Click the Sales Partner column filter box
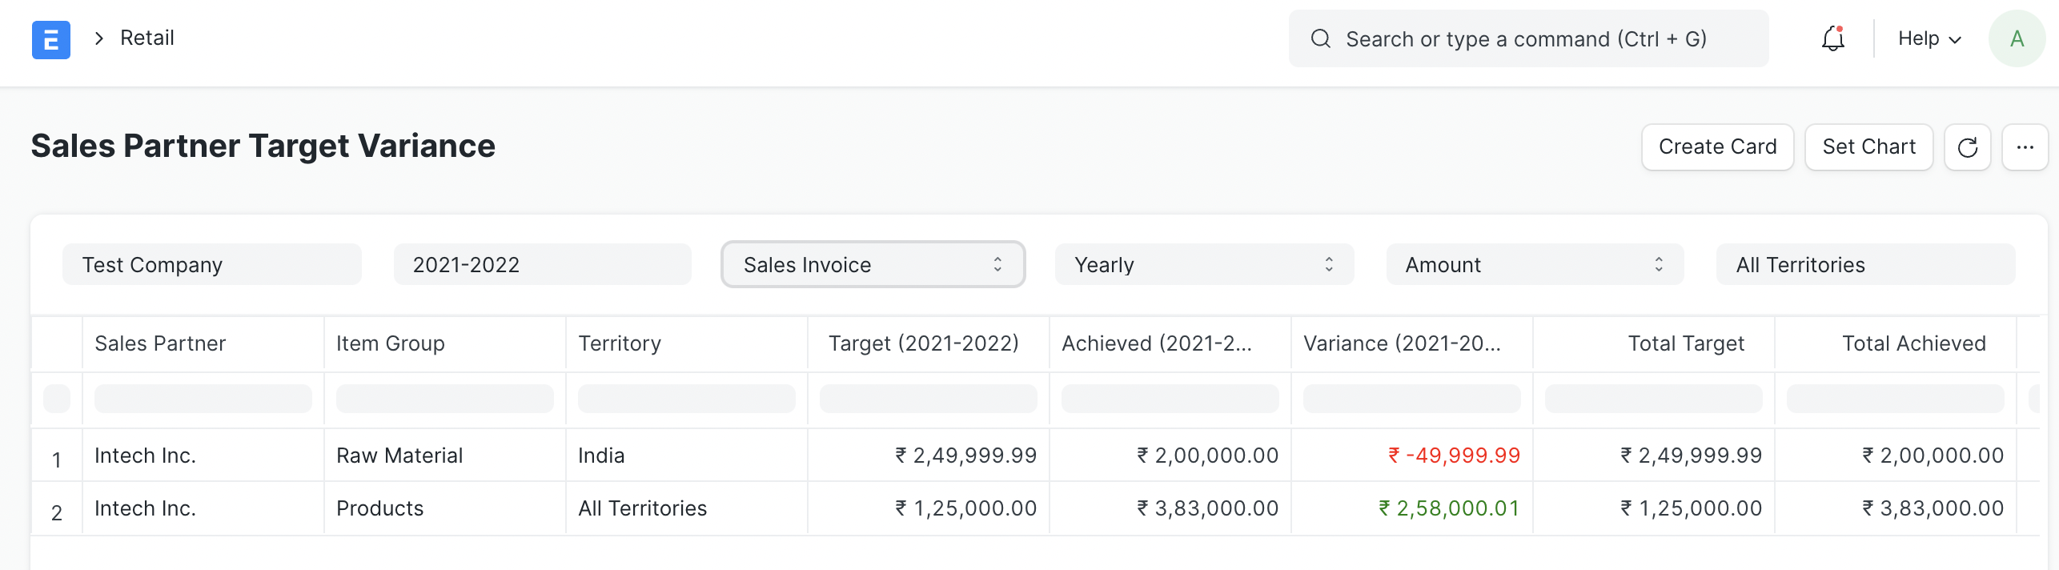The width and height of the screenshot is (2059, 570). click(203, 399)
